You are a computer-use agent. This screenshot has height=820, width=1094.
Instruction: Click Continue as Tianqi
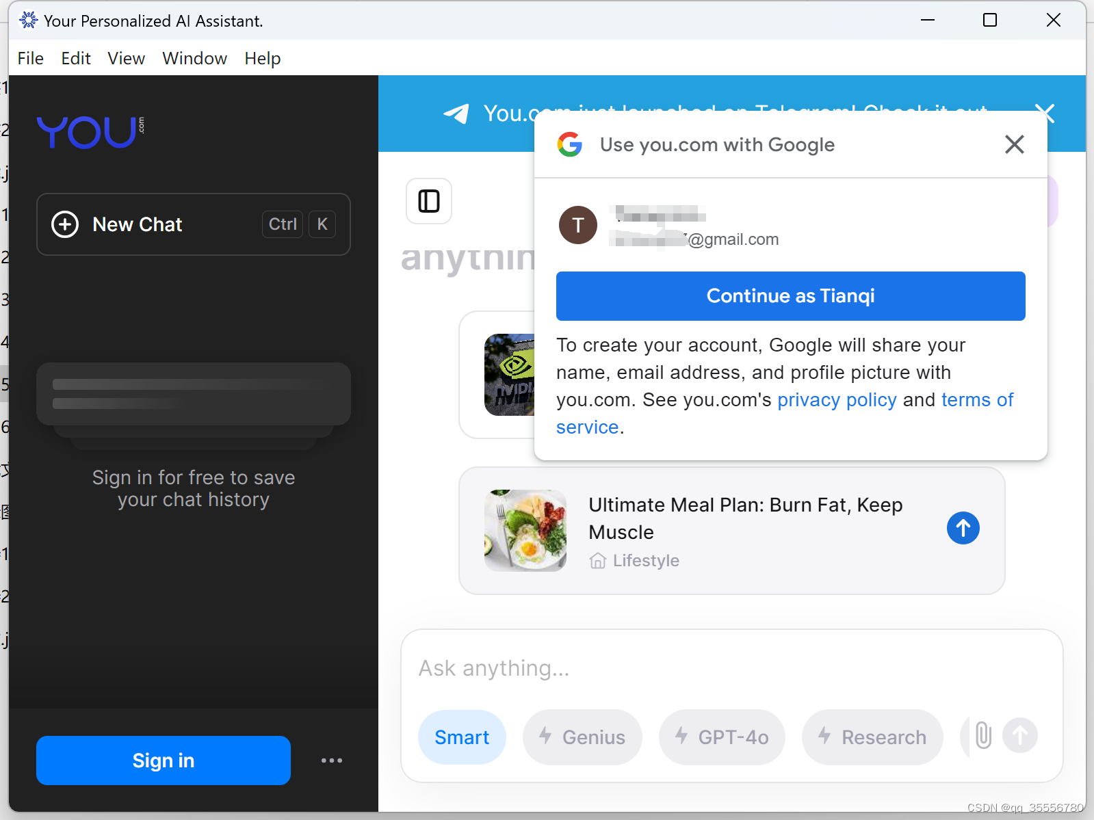point(790,296)
